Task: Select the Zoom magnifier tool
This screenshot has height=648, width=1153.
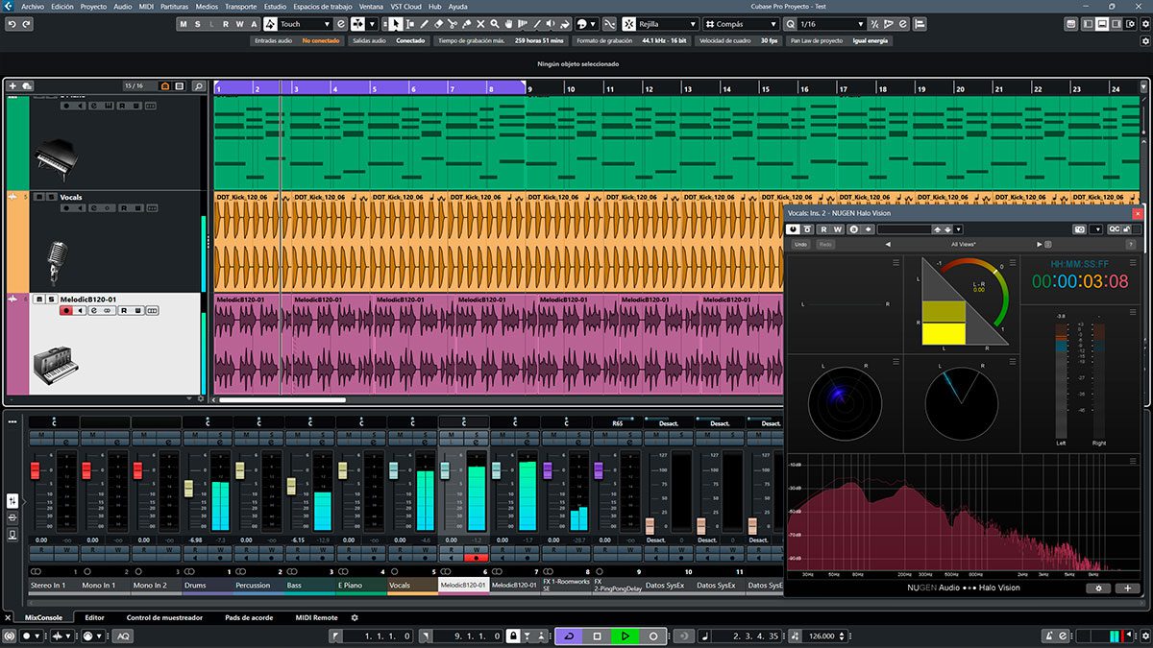Action: click(x=496, y=24)
